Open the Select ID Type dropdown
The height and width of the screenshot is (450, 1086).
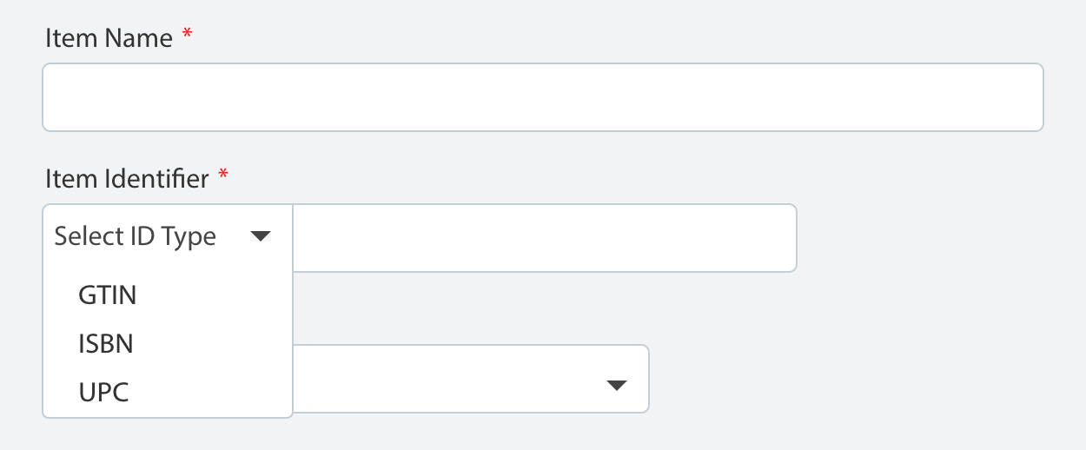point(167,237)
